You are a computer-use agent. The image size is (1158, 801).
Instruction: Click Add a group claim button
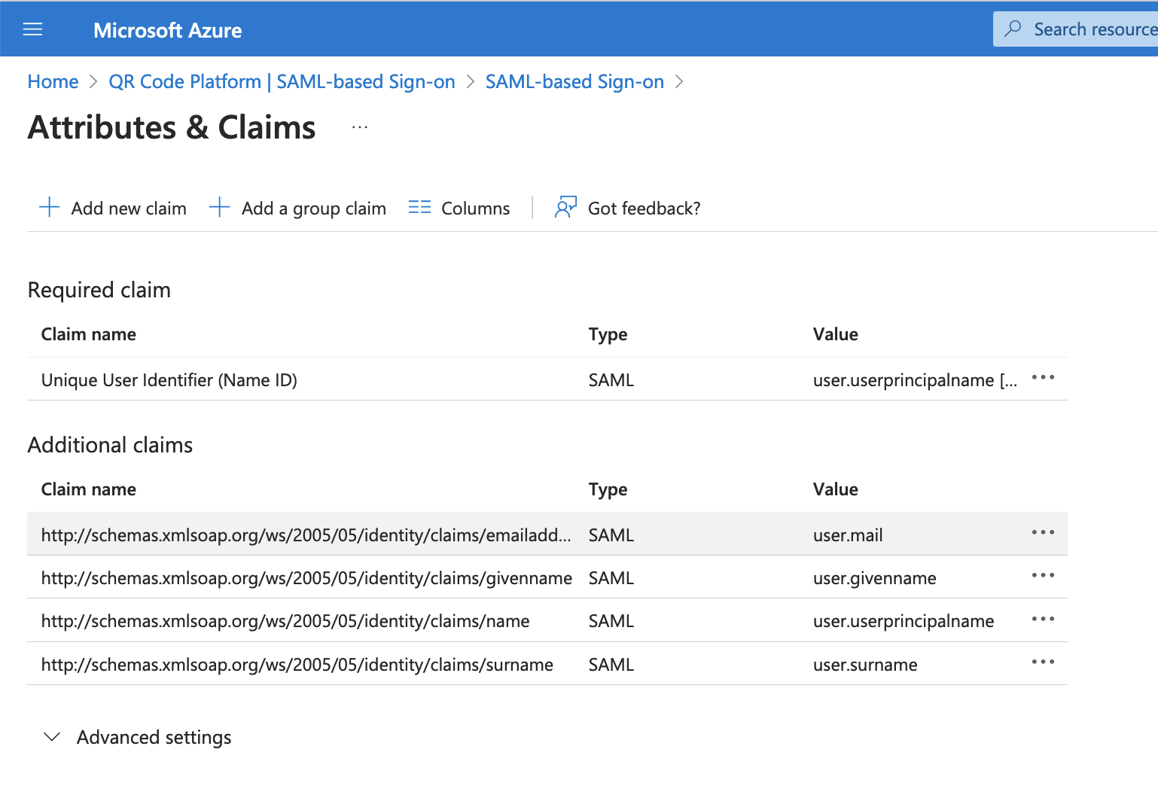[297, 208]
